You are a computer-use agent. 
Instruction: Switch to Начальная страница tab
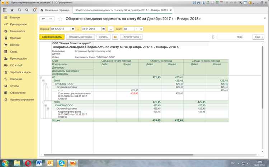(55, 10)
